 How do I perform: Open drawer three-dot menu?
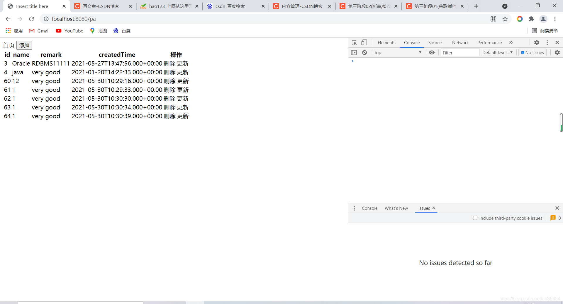point(354,208)
